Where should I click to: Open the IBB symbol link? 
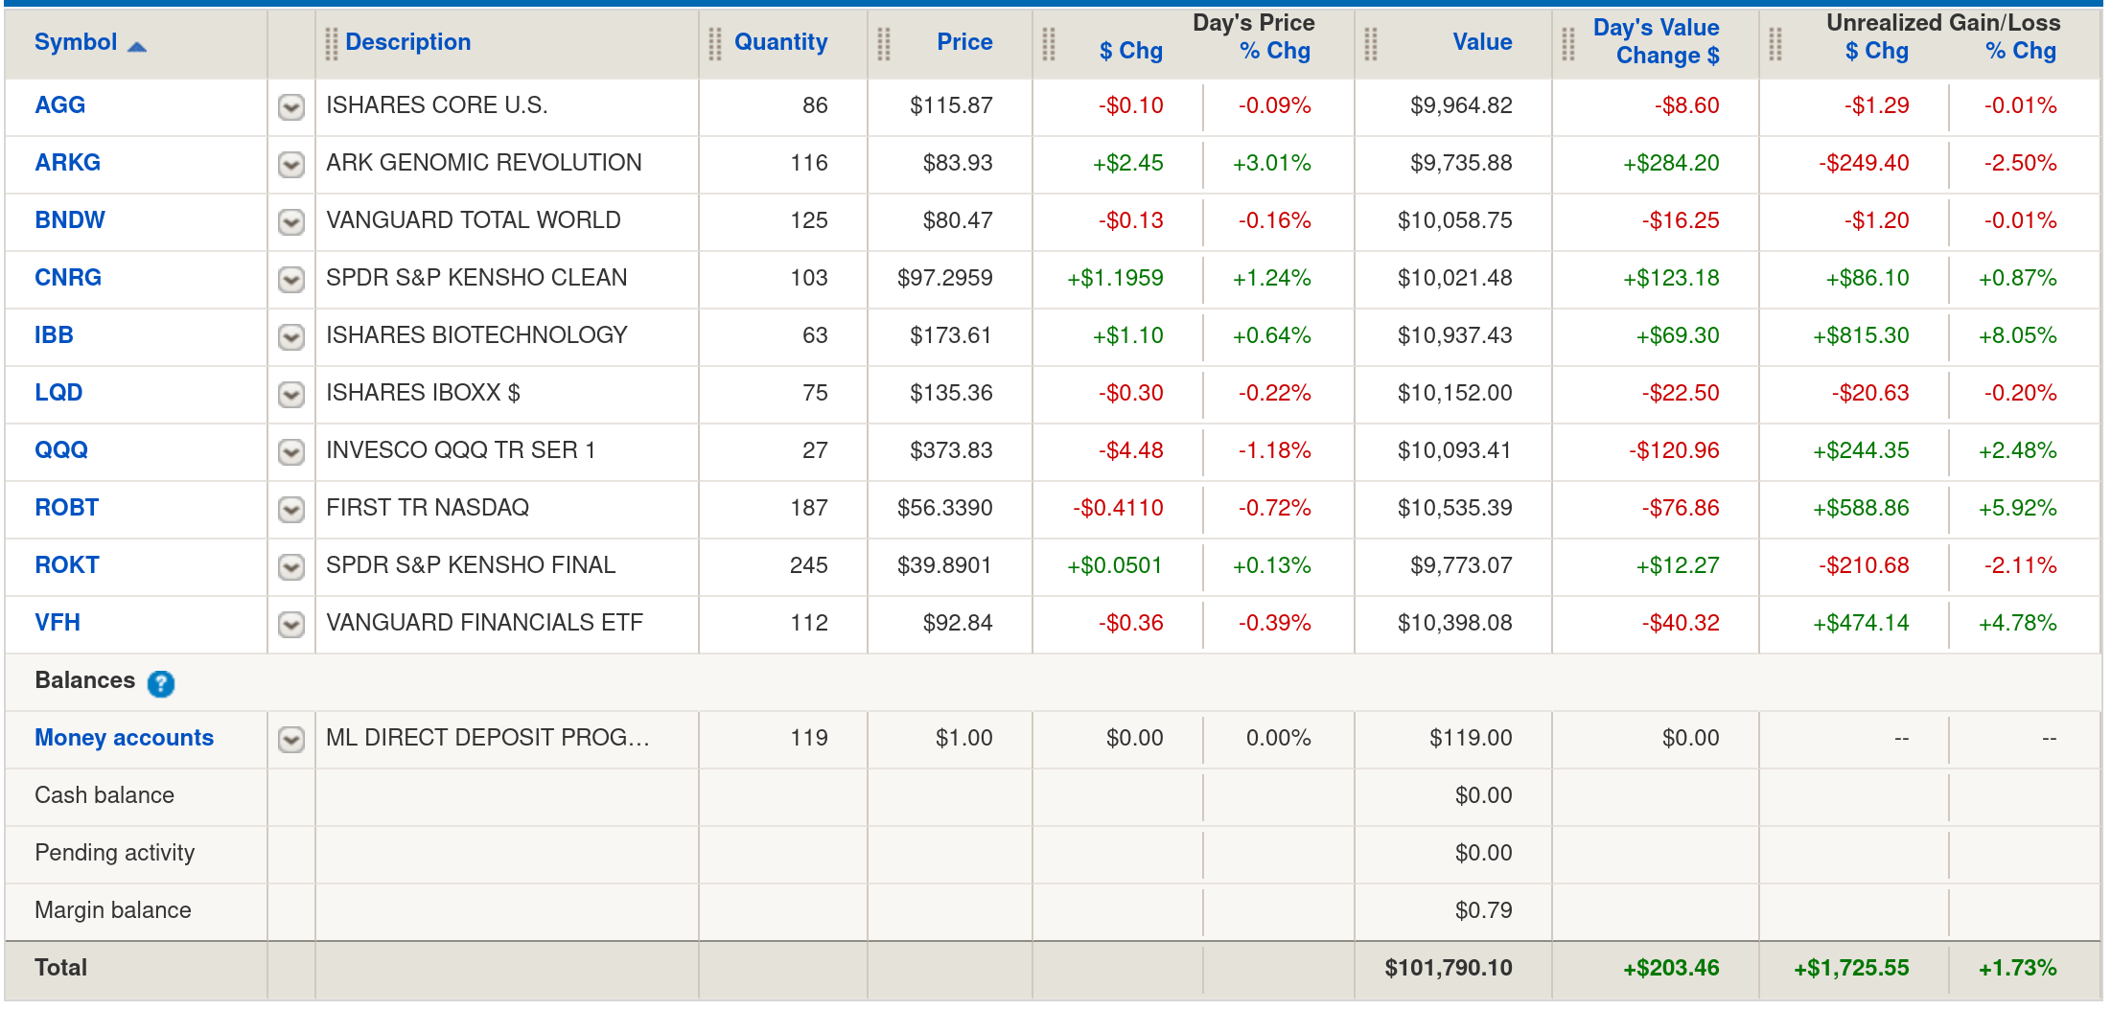click(54, 335)
